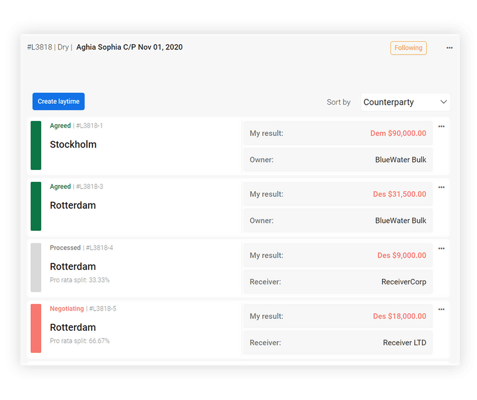Open Rotterdam laytime with 33.33% split
This screenshot has height=400, width=477.
click(x=73, y=266)
